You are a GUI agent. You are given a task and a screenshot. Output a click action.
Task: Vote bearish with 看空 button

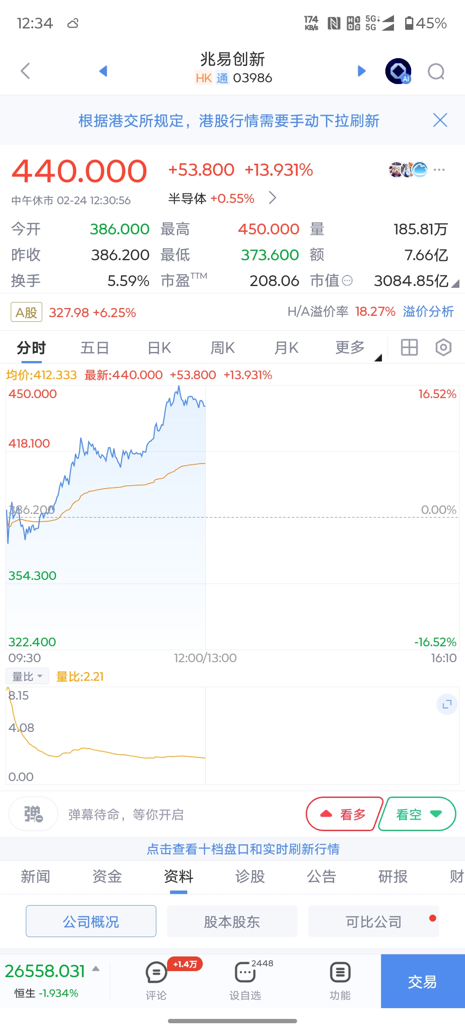point(417,814)
